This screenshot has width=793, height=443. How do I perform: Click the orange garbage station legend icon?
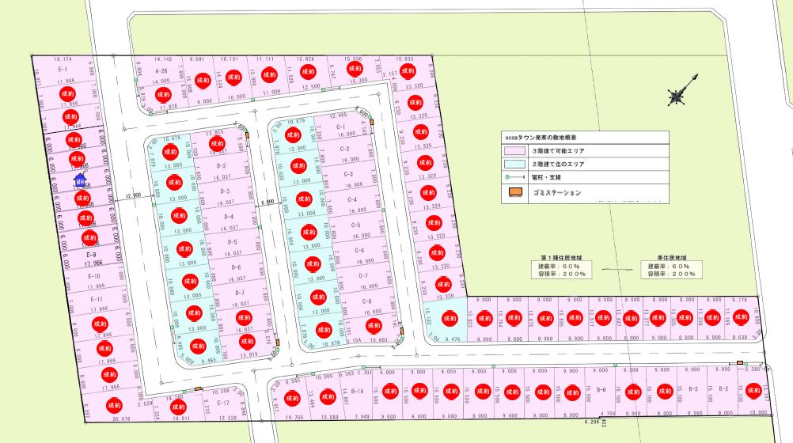tap(516, 192)
